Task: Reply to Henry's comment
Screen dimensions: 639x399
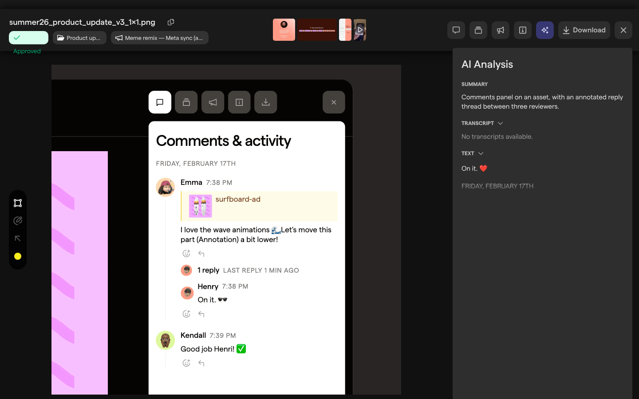Action: click(201, 314)
